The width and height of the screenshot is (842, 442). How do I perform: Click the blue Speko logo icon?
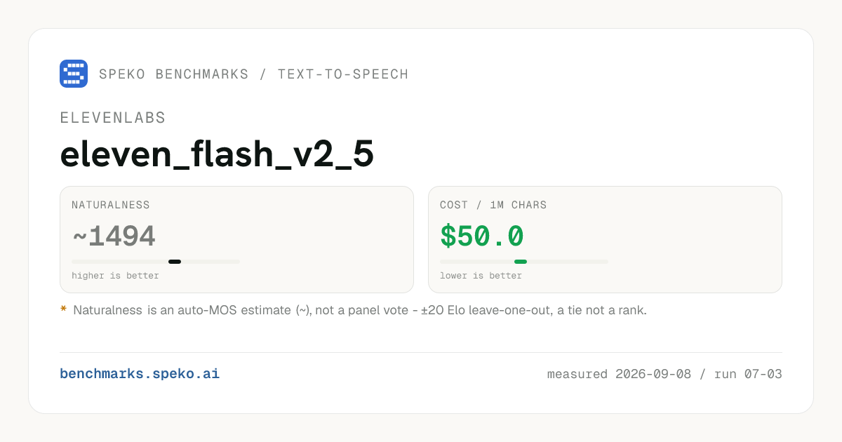[x=74, y=74]
